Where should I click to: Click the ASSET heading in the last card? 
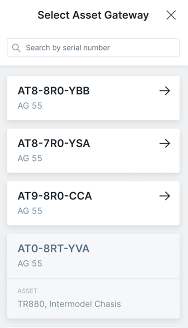pos(27,291)
